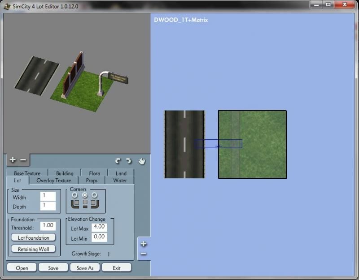This screenshot has width=359, height=280.
Task: Click the Retaining Wall button
Action: coord(33,249)
